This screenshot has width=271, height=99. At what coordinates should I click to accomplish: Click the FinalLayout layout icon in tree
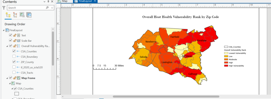[x=7, y=30]
